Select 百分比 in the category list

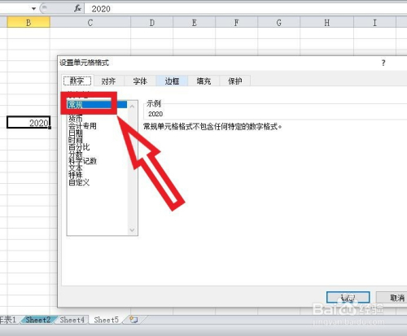pyautogui.click(x=79, y=147)
